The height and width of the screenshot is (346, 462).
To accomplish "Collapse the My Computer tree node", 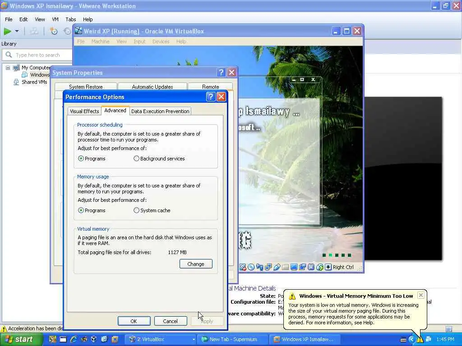I will click(x=8, y=68).
